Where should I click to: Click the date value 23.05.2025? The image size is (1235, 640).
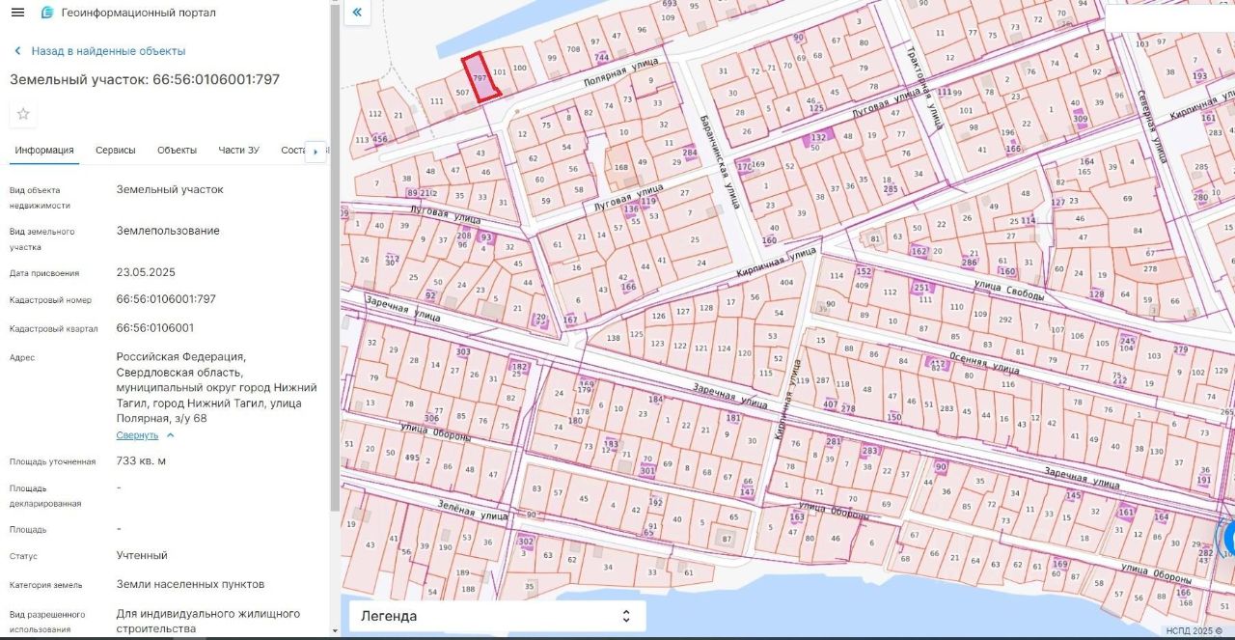click(x=146, y=272)
